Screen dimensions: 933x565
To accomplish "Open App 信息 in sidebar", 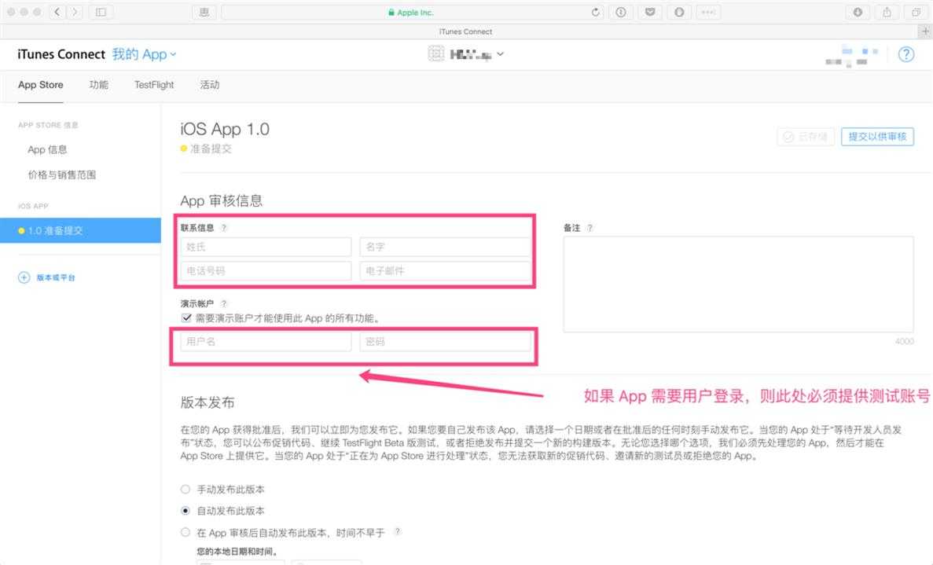I will pos(47,149).
